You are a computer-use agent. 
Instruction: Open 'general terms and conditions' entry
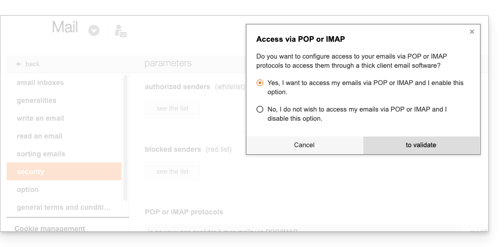point(64,207)
